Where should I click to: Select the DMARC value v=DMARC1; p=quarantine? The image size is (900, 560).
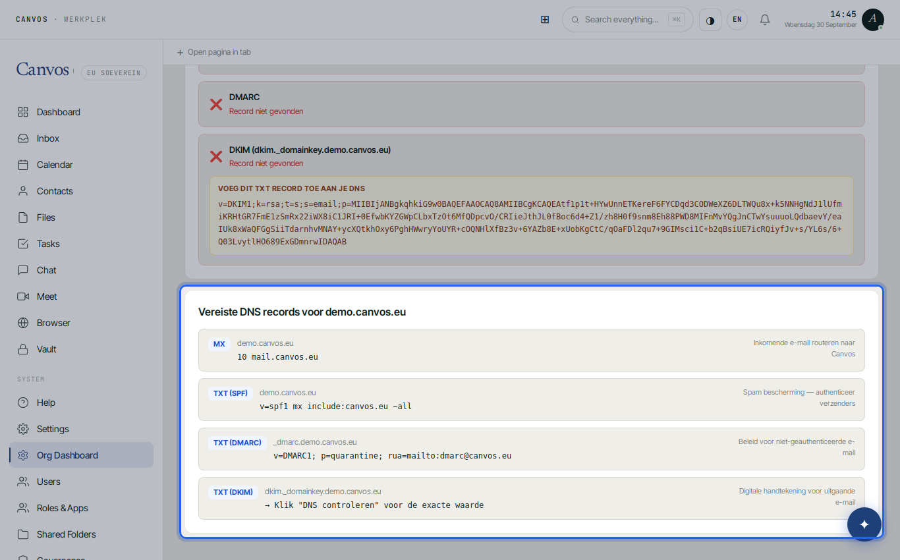[x=392, y=456]
